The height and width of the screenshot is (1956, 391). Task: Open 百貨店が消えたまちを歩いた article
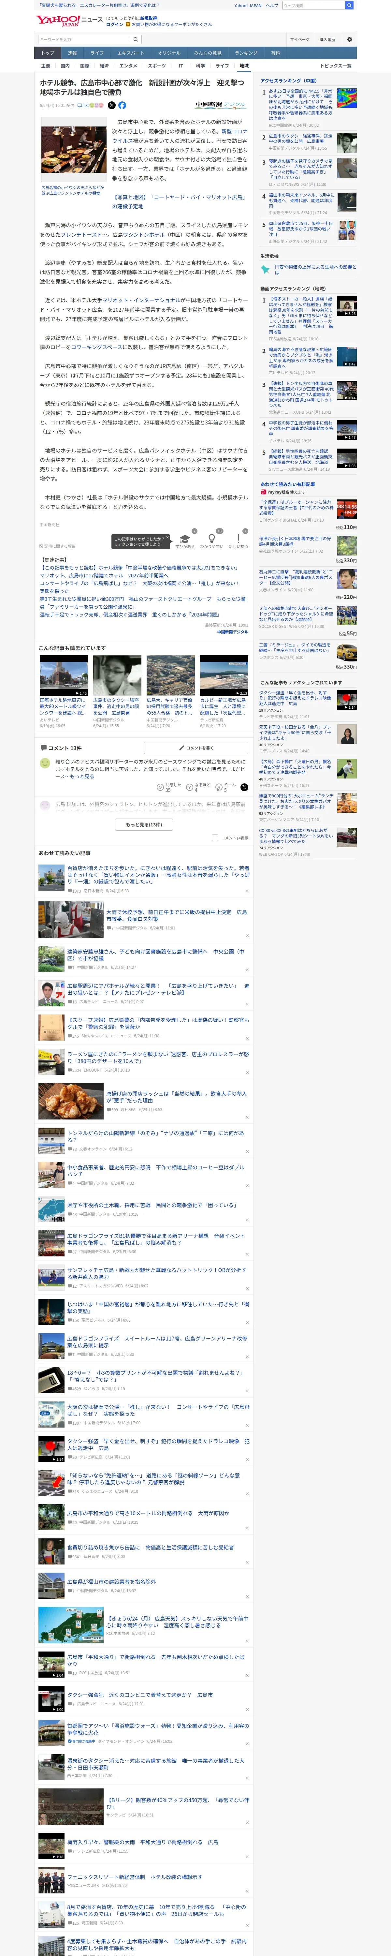click(x=158, y=874)
